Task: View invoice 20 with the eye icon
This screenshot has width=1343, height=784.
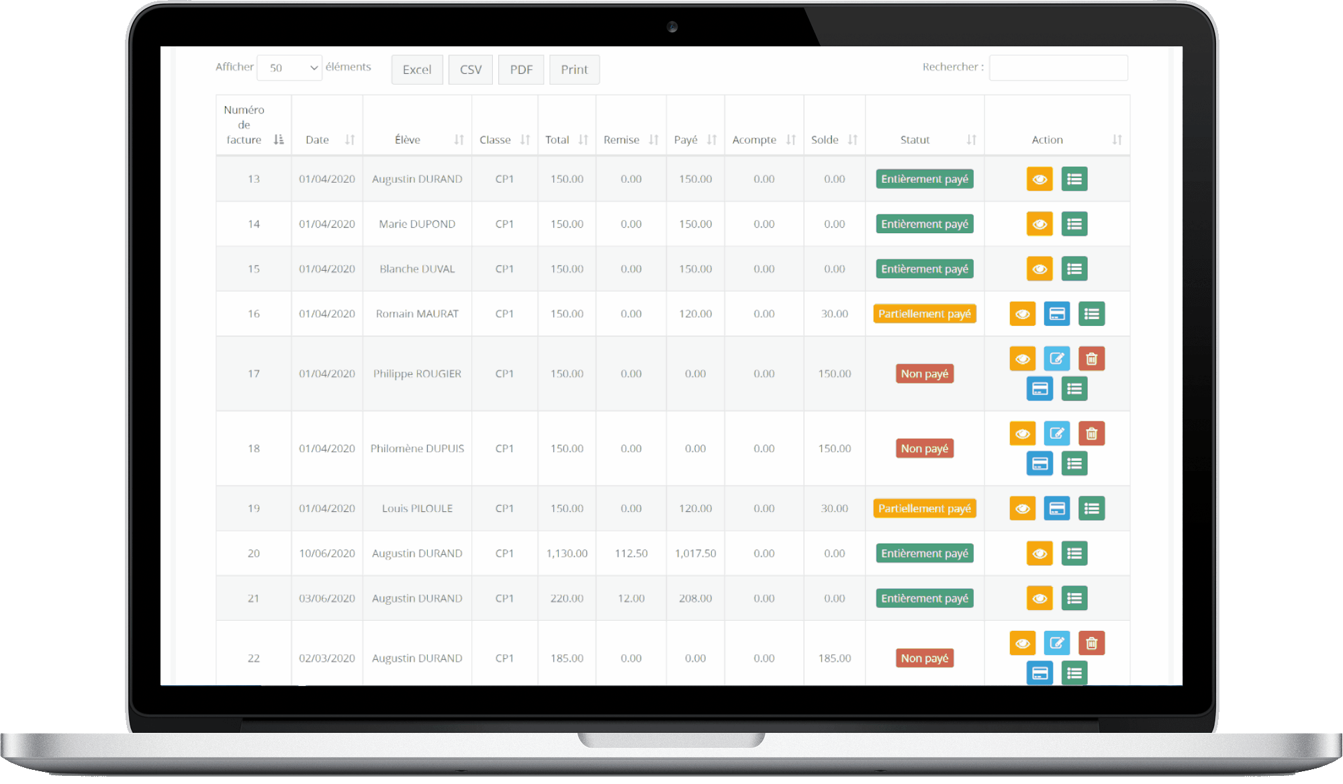Action: 1039,554
